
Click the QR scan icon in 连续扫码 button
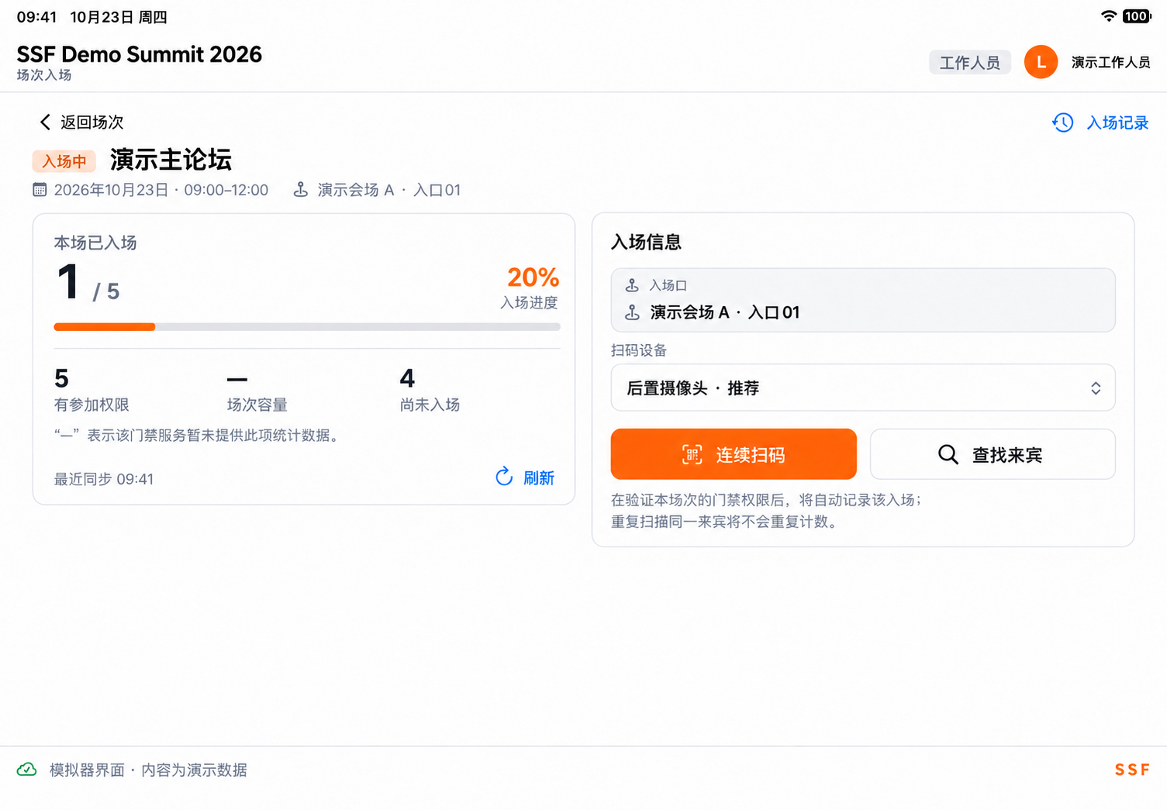coord(692,454)
